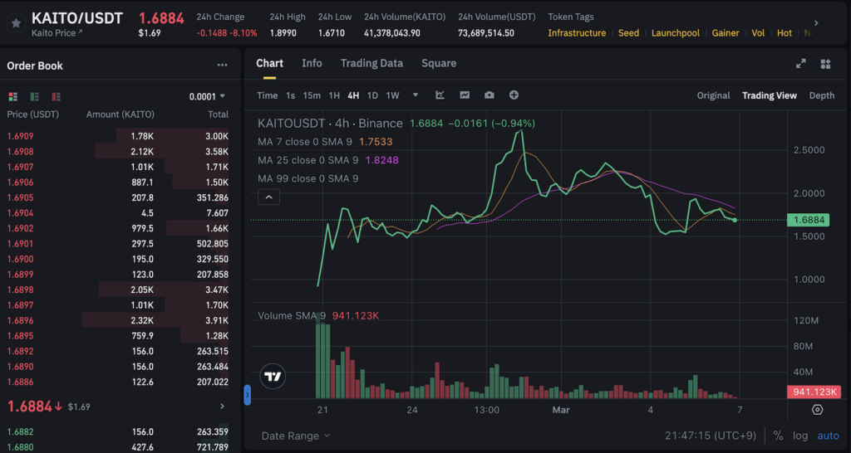Toggle auto scale on the chart
Viewport: 851px width, 453px height.
pos(829,436)
